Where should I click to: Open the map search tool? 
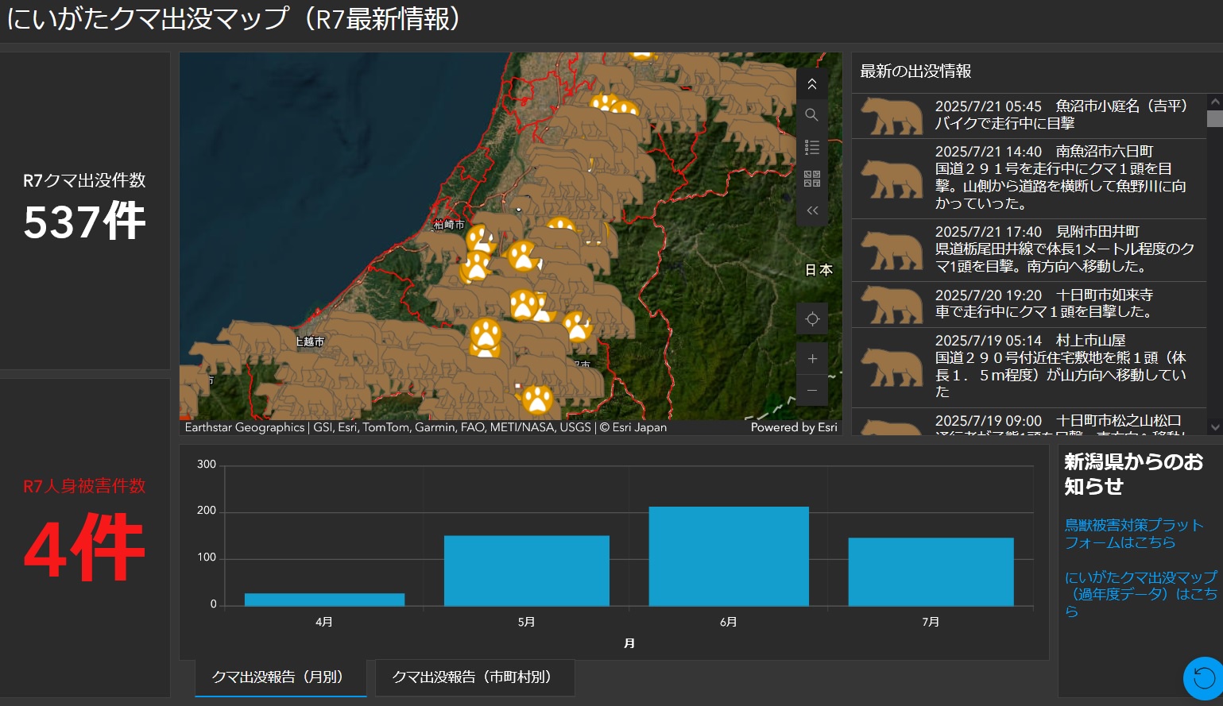811,115
